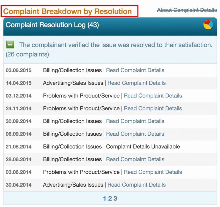Click the complainant verified issue resolved text
Viewport: 220px width, 207px height.
click(116, 45)
